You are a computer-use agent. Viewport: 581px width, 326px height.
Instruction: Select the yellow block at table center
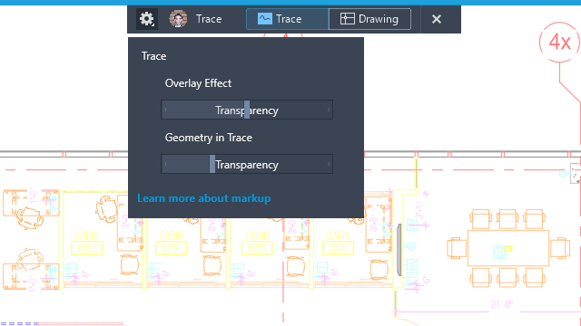point(508,249)
